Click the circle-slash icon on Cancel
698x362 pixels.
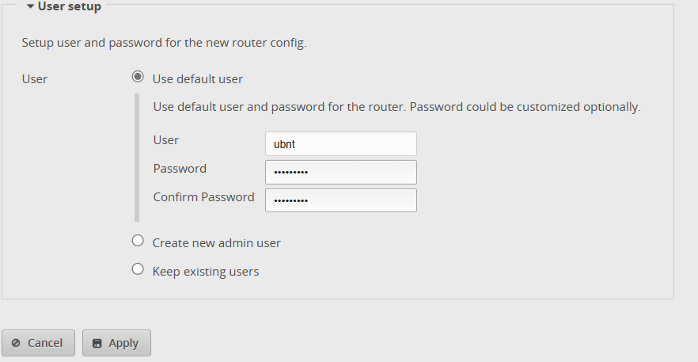[16, 343]
